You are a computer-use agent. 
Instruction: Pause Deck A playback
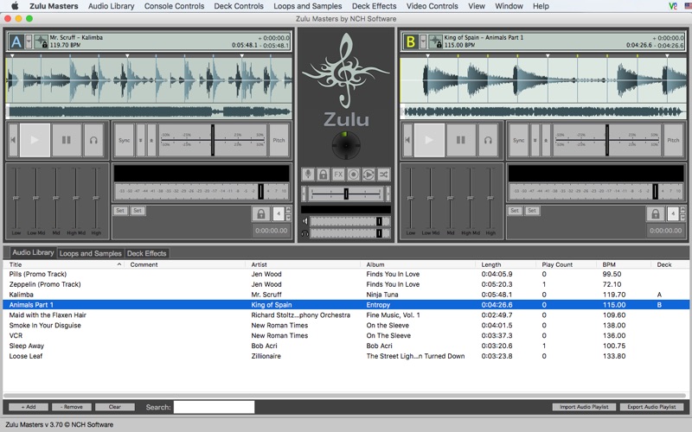tap(67, 140)
